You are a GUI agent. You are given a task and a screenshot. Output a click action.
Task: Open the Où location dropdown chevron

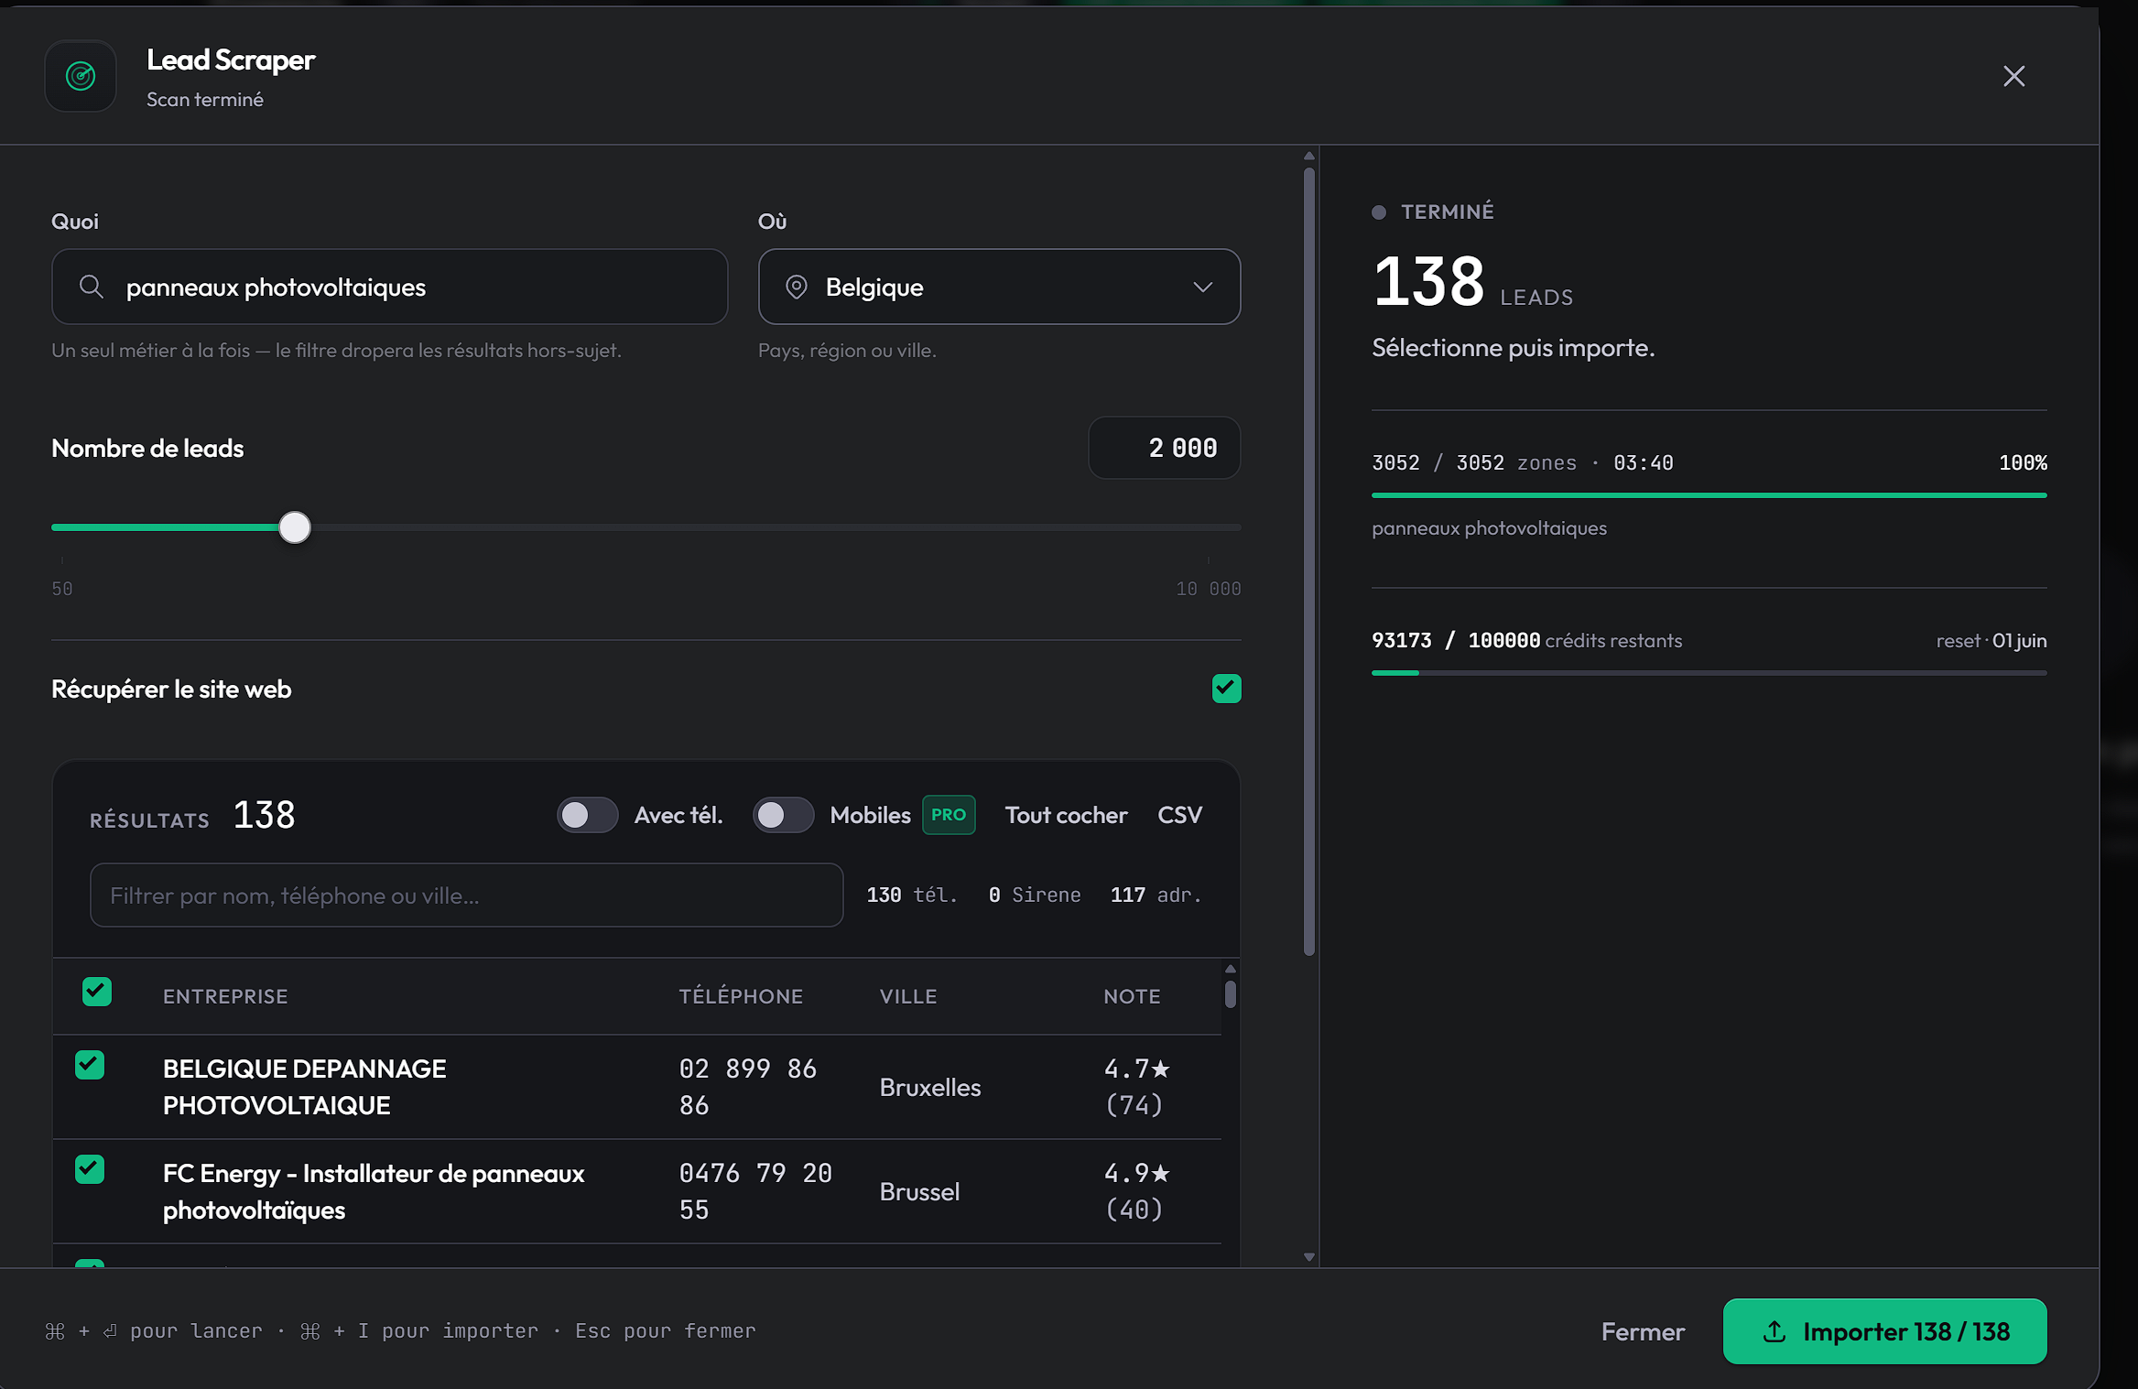point(1202,287)
